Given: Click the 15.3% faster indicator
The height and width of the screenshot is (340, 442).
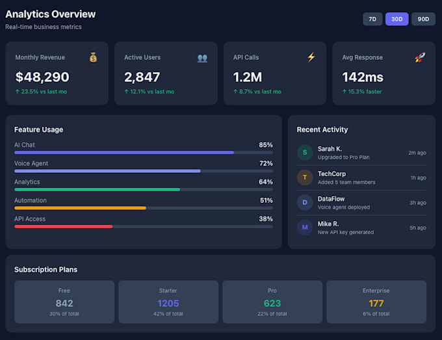Looking at the screenshot, I should 362,92.
